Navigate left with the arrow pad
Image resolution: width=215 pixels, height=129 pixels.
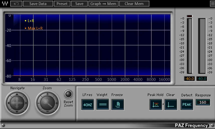tap(8, 103)
